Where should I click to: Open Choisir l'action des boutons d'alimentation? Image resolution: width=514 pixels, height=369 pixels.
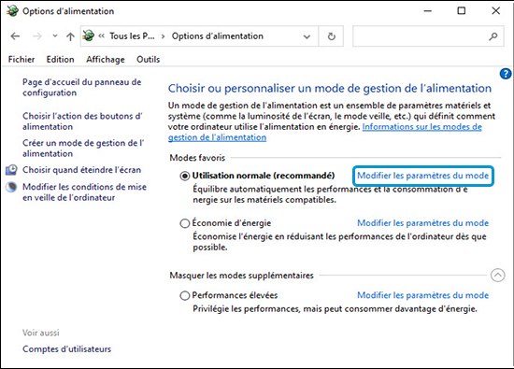[x=82, y=121]
